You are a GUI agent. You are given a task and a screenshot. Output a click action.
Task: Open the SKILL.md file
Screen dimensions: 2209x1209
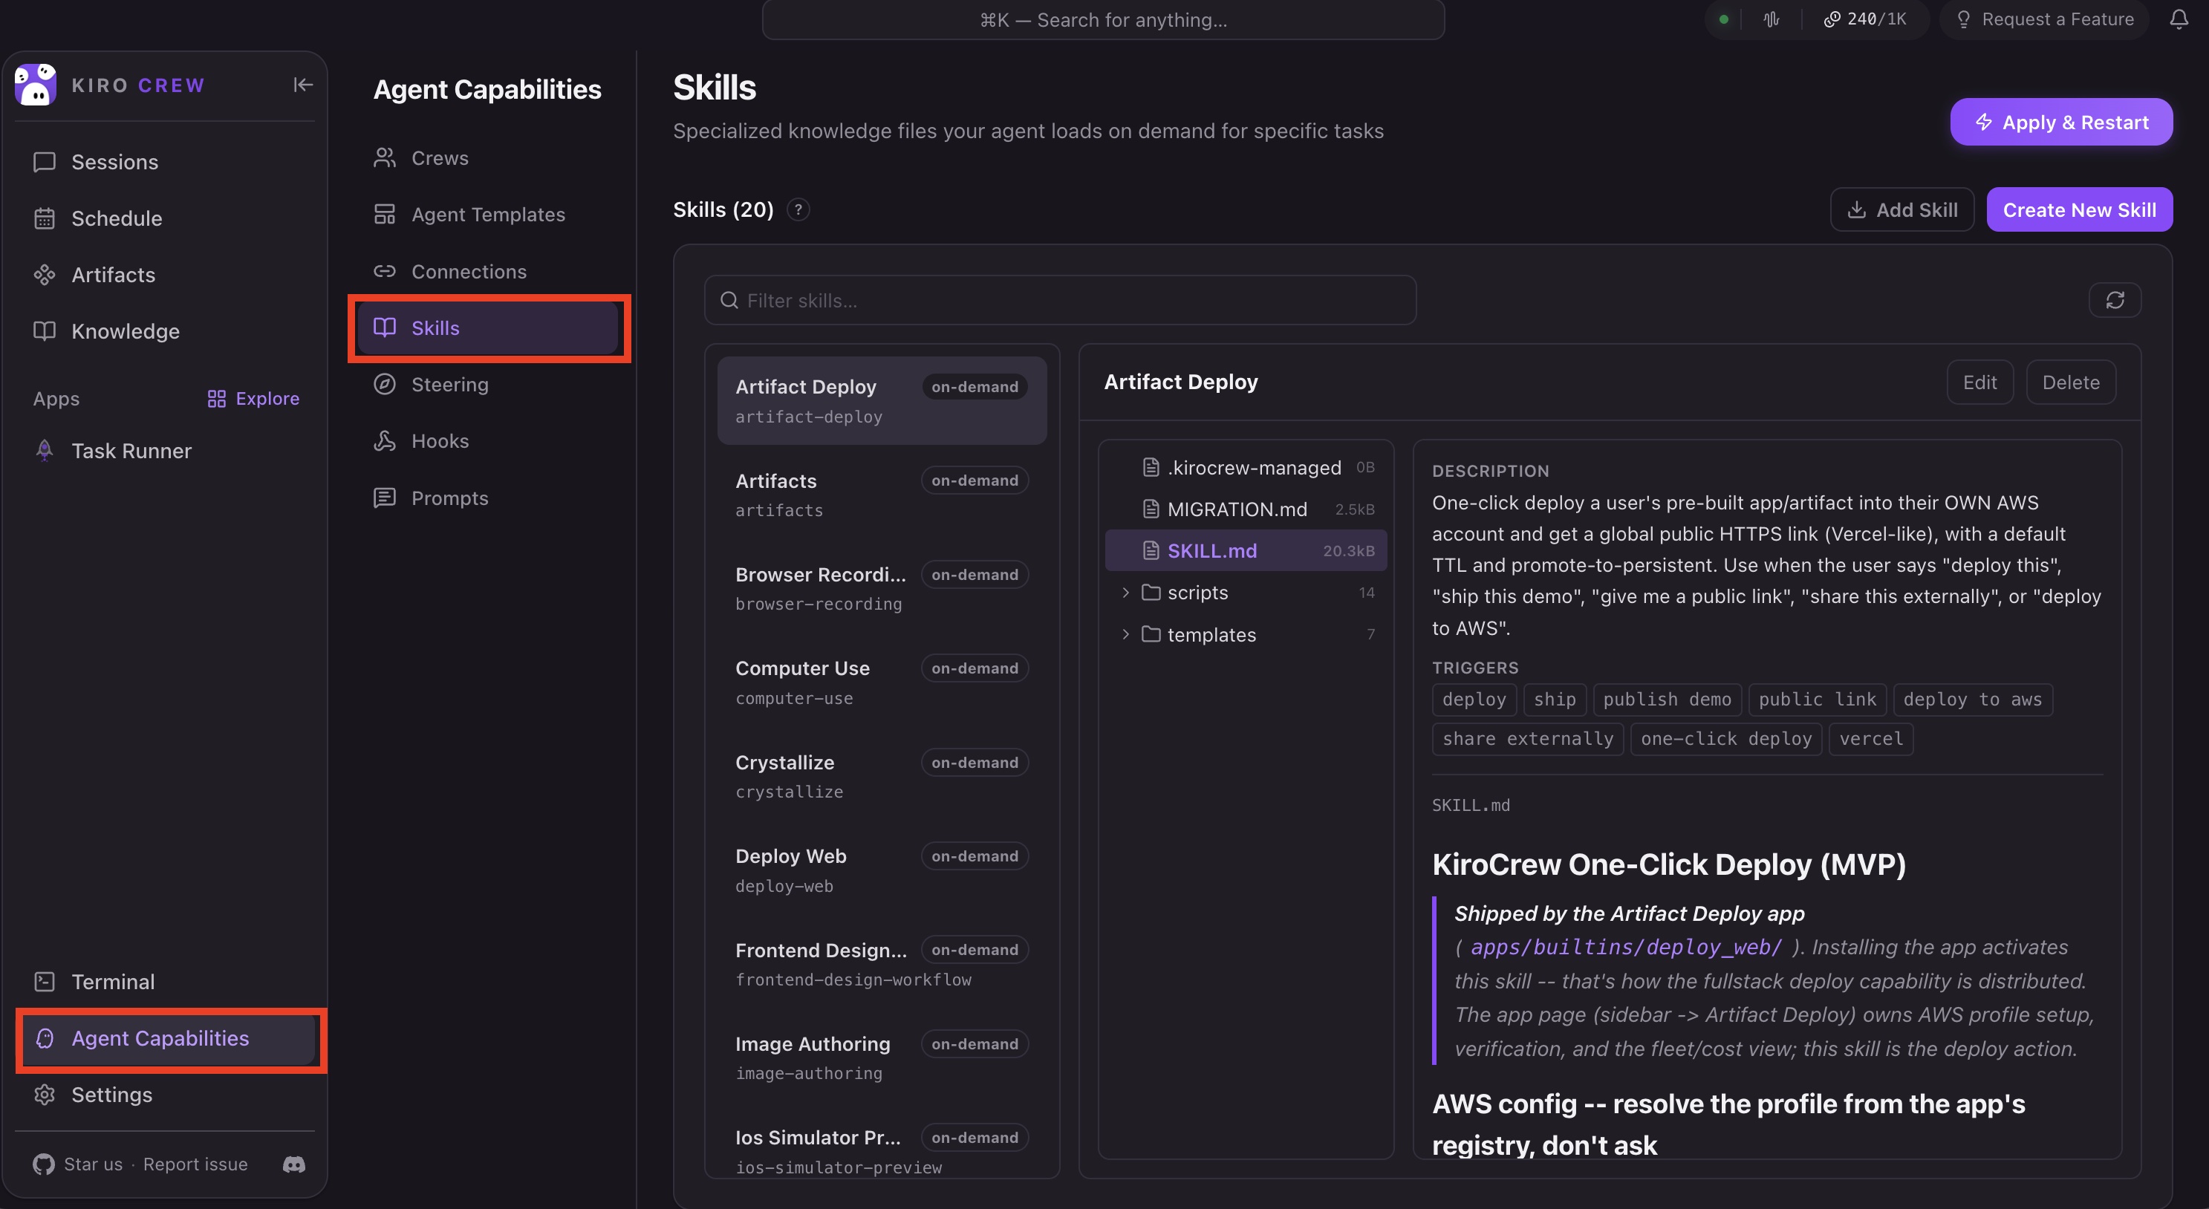click(1246, 550)
